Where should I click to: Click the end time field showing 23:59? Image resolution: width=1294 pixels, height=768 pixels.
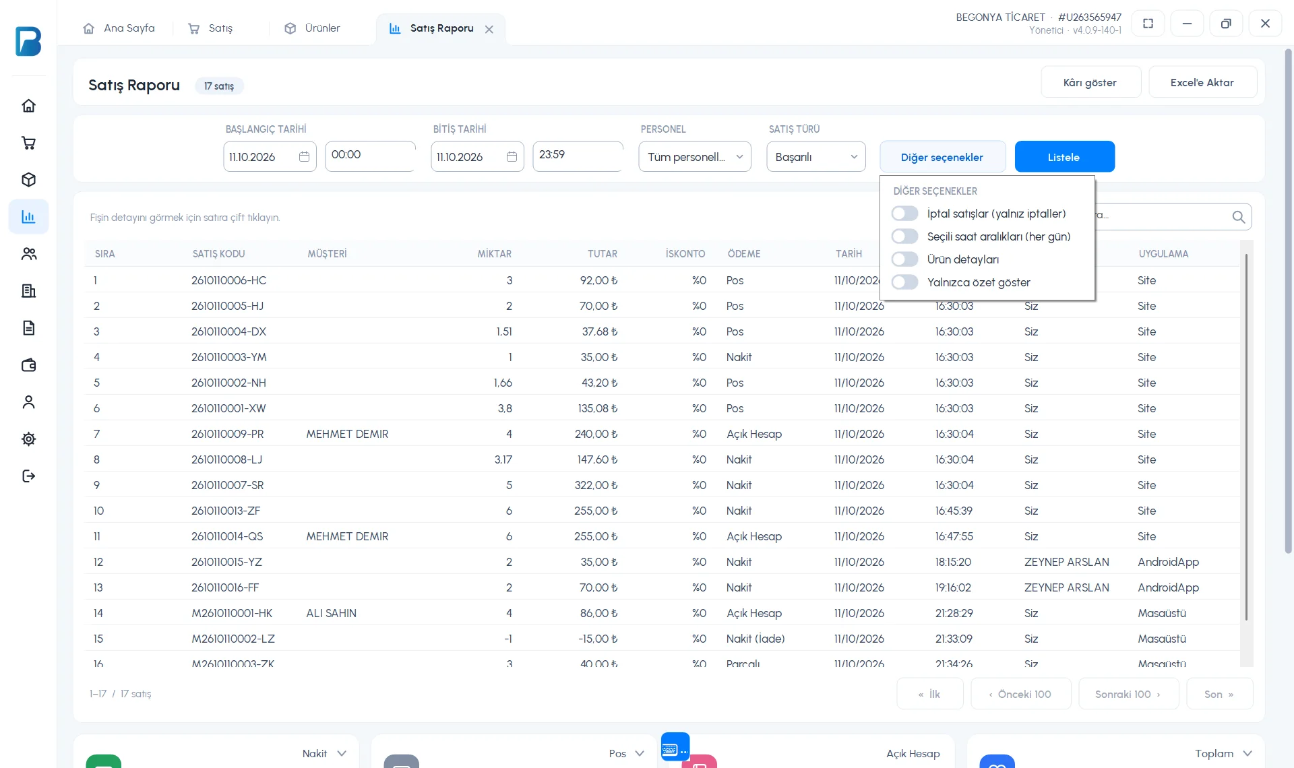pyautogui.click(x=578, y=156)
